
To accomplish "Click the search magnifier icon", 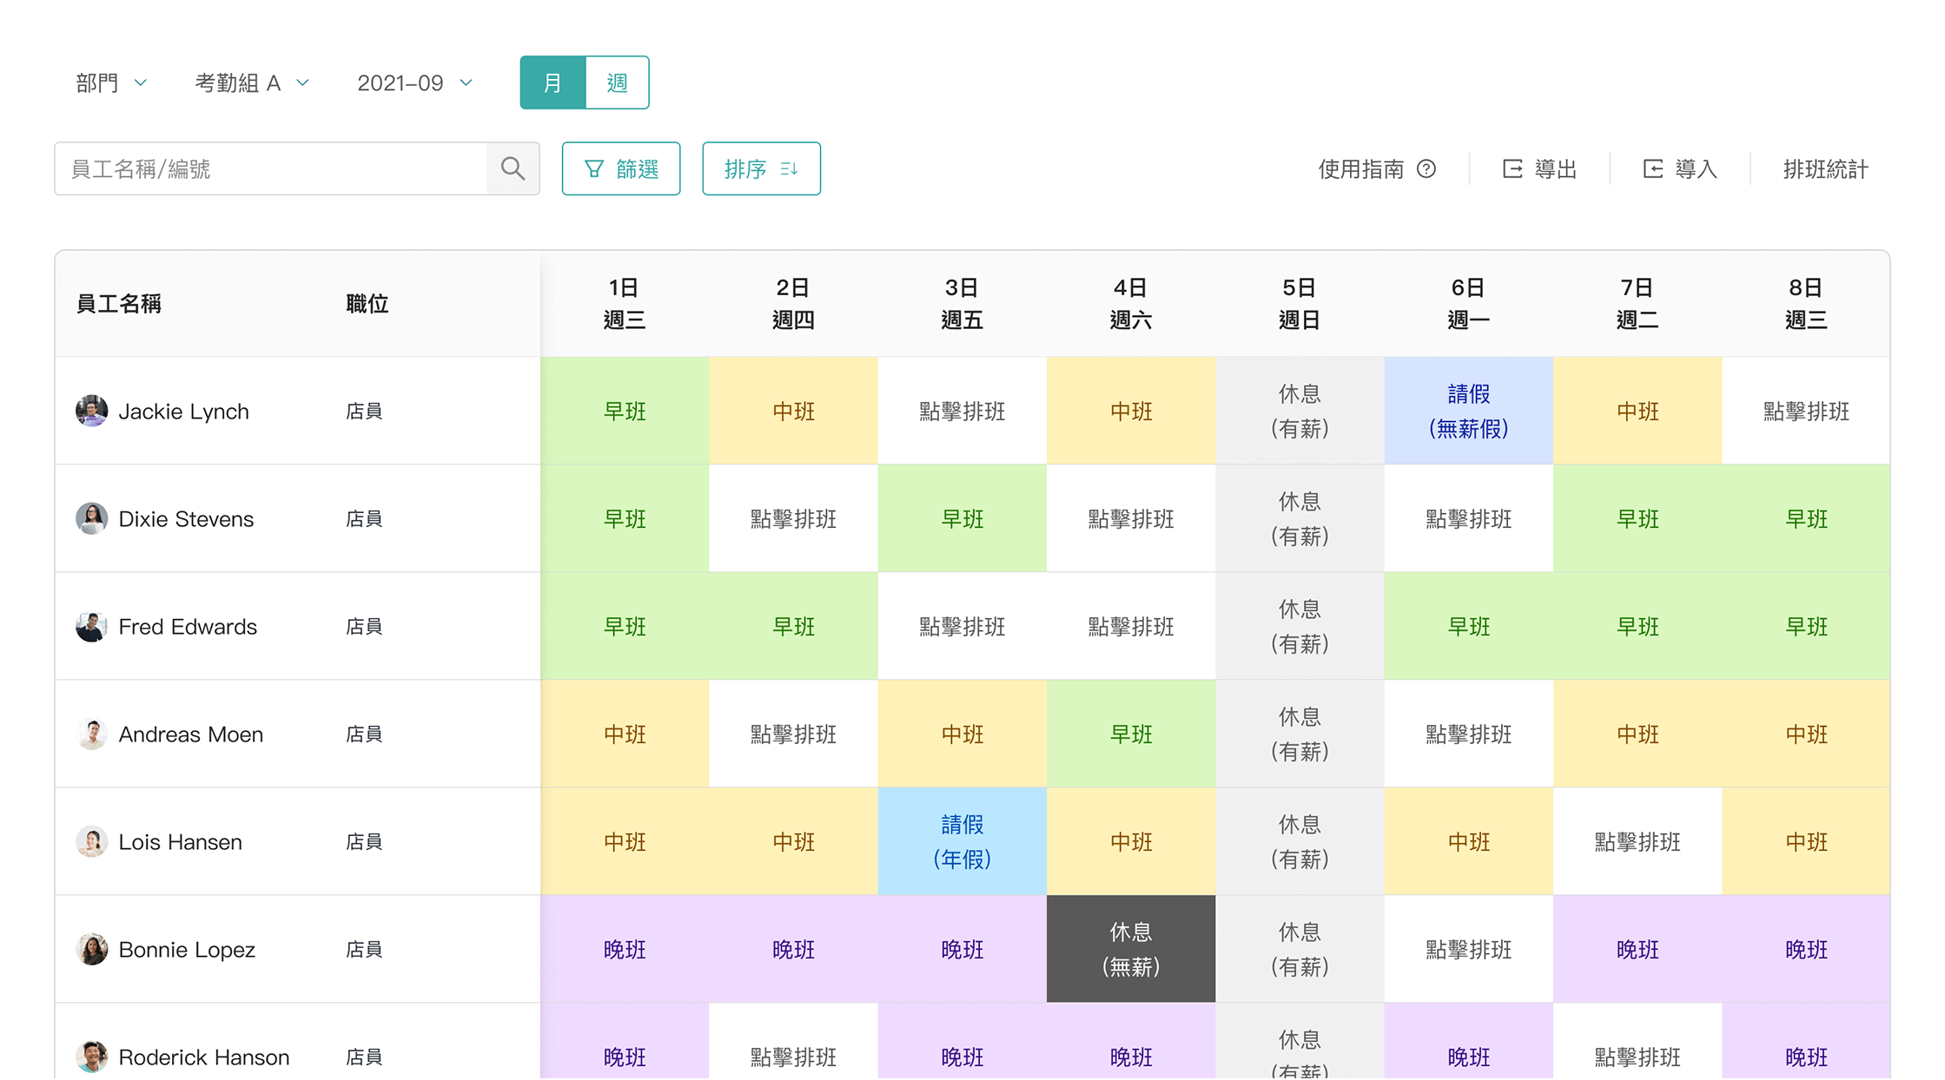I will [x=513, y=168].
